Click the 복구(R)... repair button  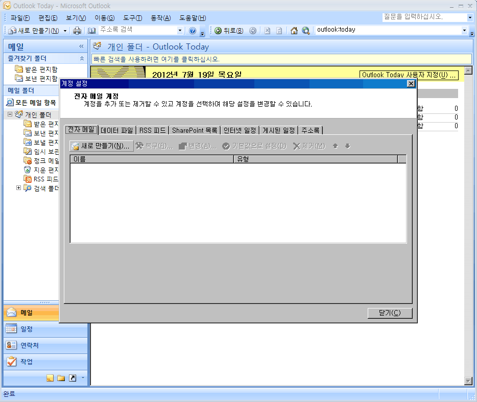(x=154, y=146)
